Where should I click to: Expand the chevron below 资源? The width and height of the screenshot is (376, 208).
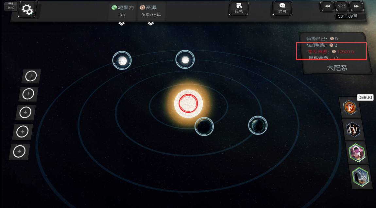click(x=151, y=24)
